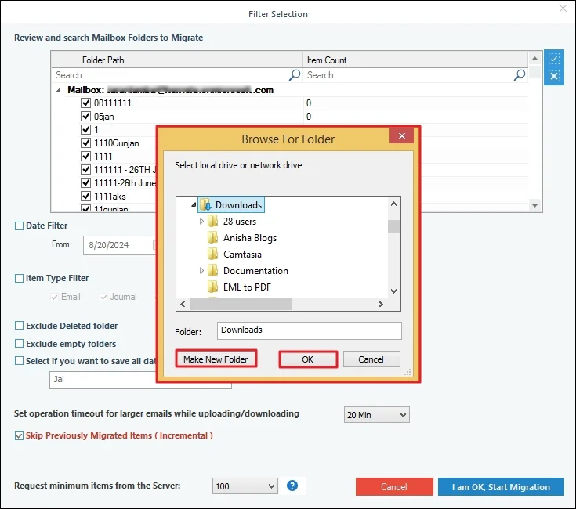This screenshot has width=576, height=509.
Task: Check Exclude Deleted folder option
Action: pos(19,326)
